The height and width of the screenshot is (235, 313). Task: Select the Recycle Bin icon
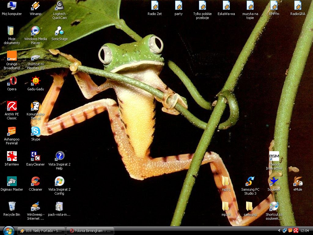12,207
